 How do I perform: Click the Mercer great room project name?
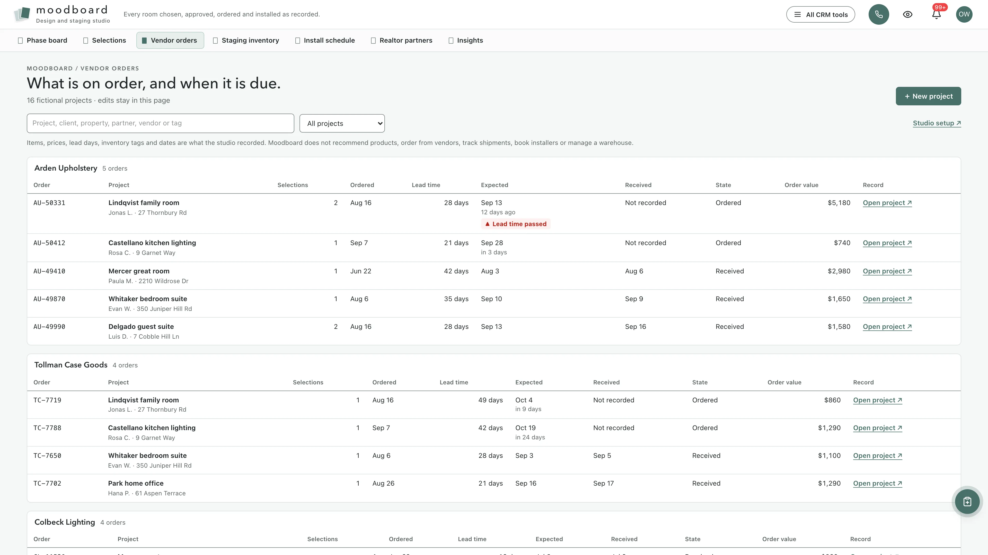[139, 271]
